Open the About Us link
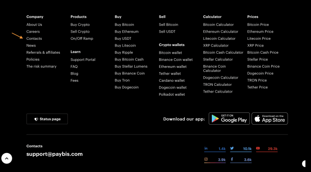Viewport: 311px width, 172px height. pos(34,25)
